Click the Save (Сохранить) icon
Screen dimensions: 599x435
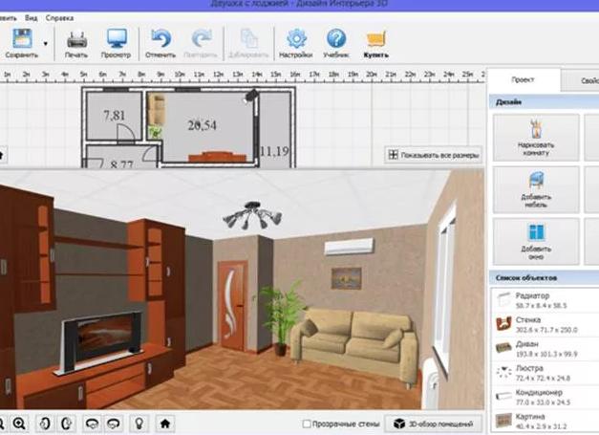[19, 39]
